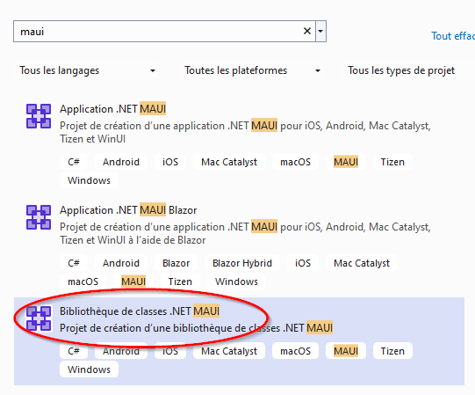Click MAUI tag under Application .NET MAUI
The image size is (475, 395).
(x=346, y=162)
